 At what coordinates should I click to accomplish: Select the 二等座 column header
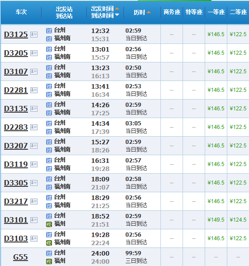pyautogui.click(x=238, y=12)
